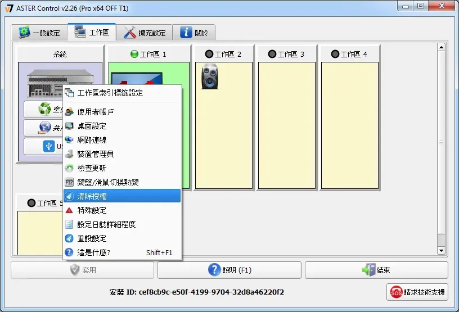Toggle the 工作區 1 green status indicator

coord(134,54)
